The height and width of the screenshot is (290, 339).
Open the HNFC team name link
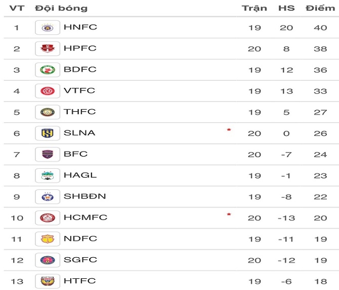[x=80, y=27]
